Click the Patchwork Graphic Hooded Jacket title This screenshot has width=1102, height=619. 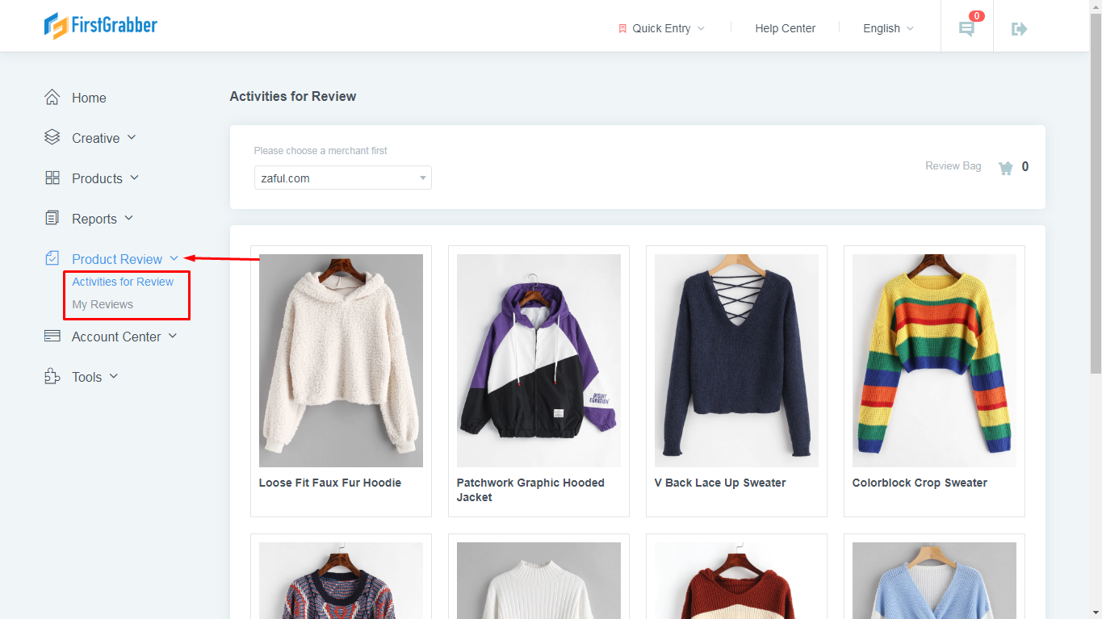(530, 490)
